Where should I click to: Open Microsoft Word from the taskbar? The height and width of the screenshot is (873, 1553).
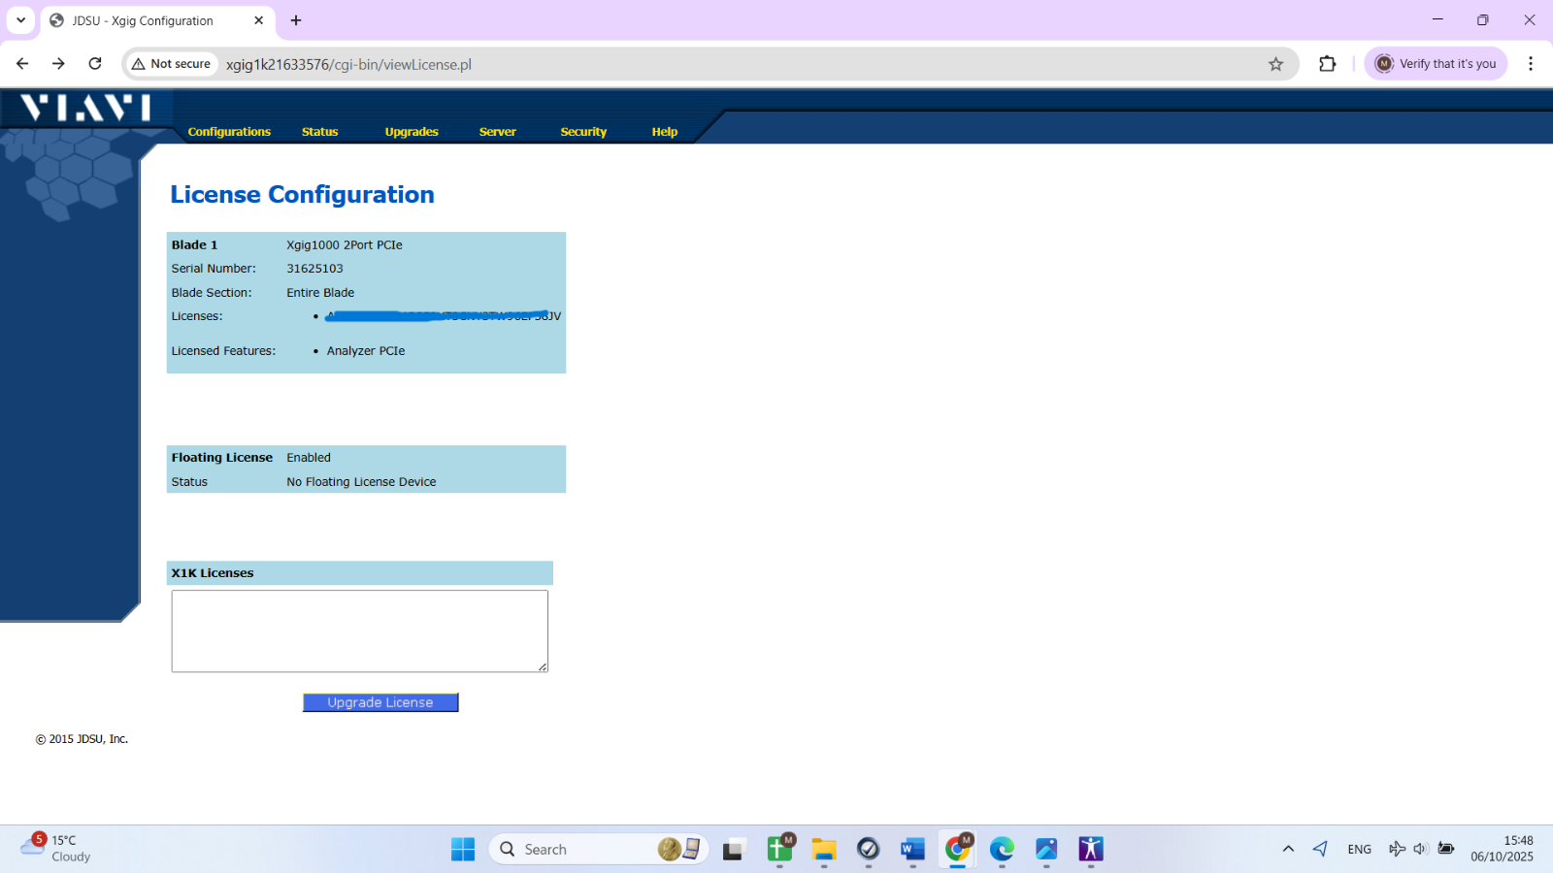point(912,850)
